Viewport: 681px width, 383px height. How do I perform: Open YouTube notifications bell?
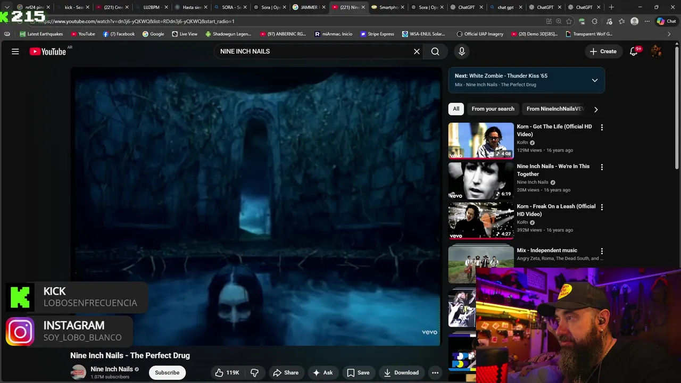634,52
